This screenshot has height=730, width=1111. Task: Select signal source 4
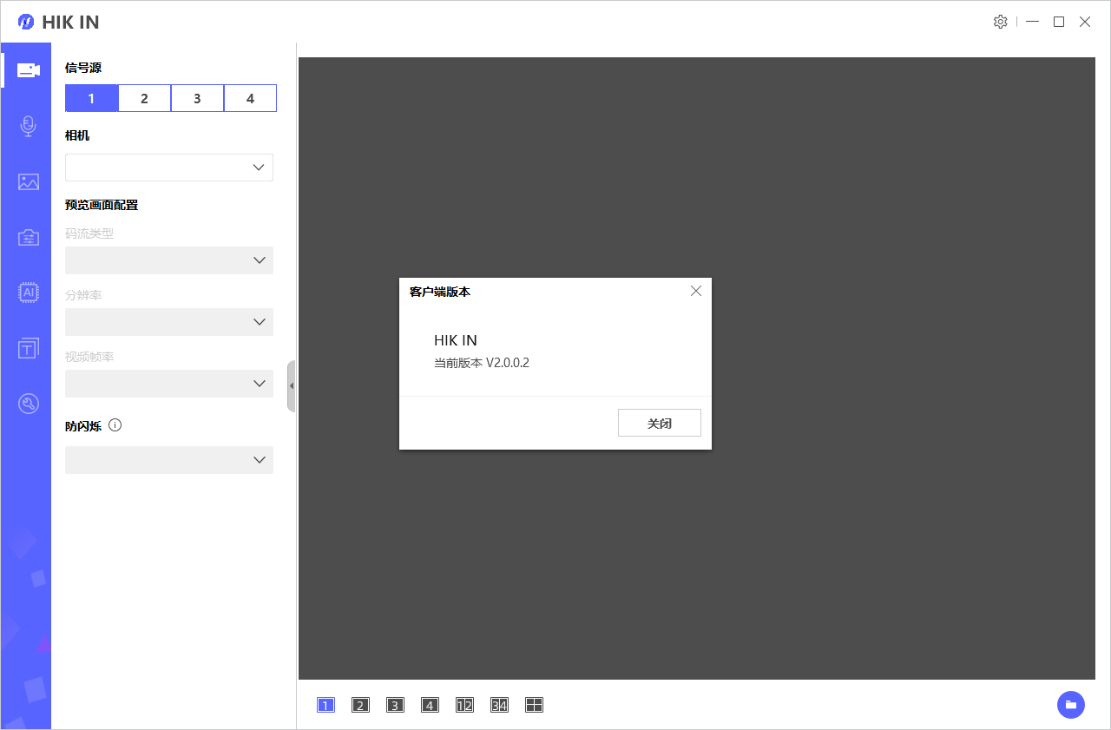[x=250, y=98]
